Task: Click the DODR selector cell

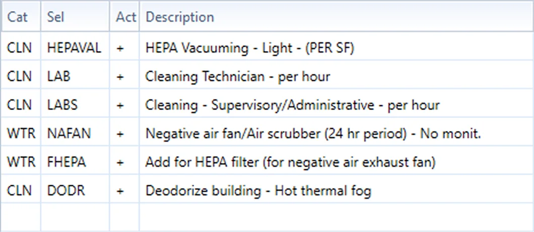Action: click(x=75, y=190)
